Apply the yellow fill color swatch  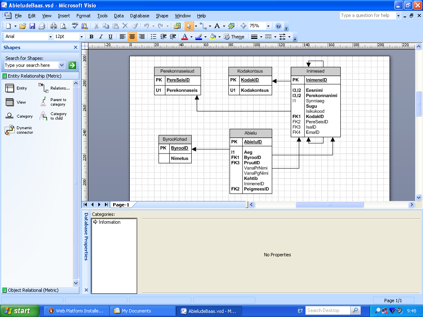[213, 37]
